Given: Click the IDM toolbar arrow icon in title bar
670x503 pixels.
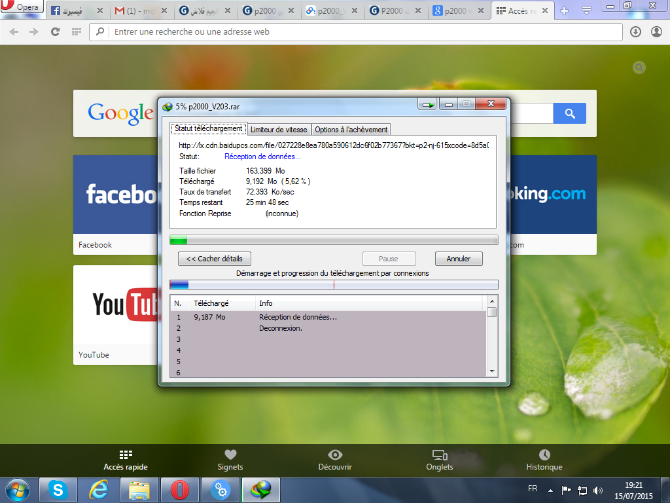Looking at the screenshot, I should tap(427, 104).
